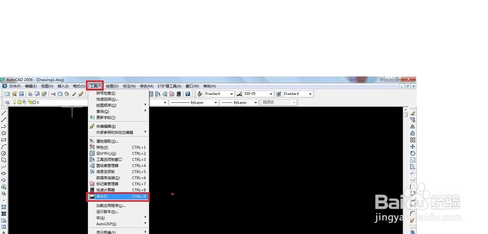Select the Insert Block tool

[x=4, y=187]
